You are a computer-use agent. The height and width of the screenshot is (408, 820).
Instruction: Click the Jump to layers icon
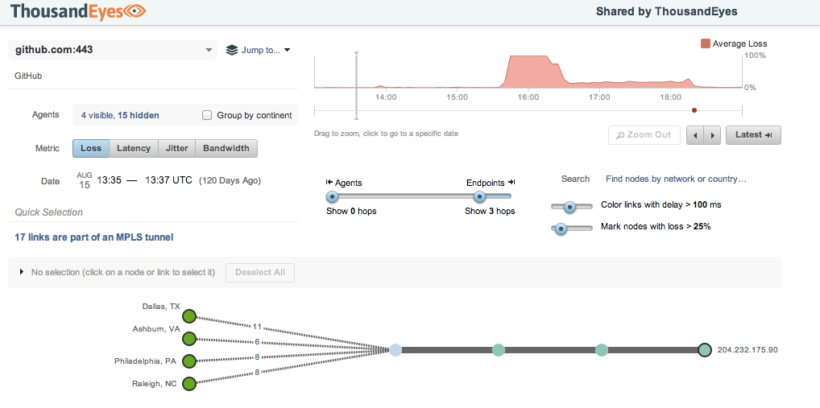click(232, 50)
